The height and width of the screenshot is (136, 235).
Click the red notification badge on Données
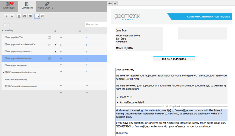(12, 3)
